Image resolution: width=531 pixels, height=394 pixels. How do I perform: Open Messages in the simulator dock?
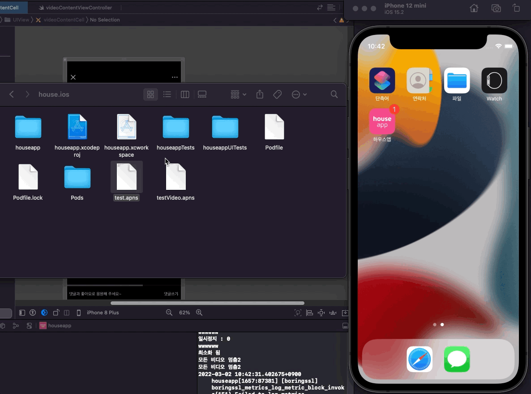point(457,359)
